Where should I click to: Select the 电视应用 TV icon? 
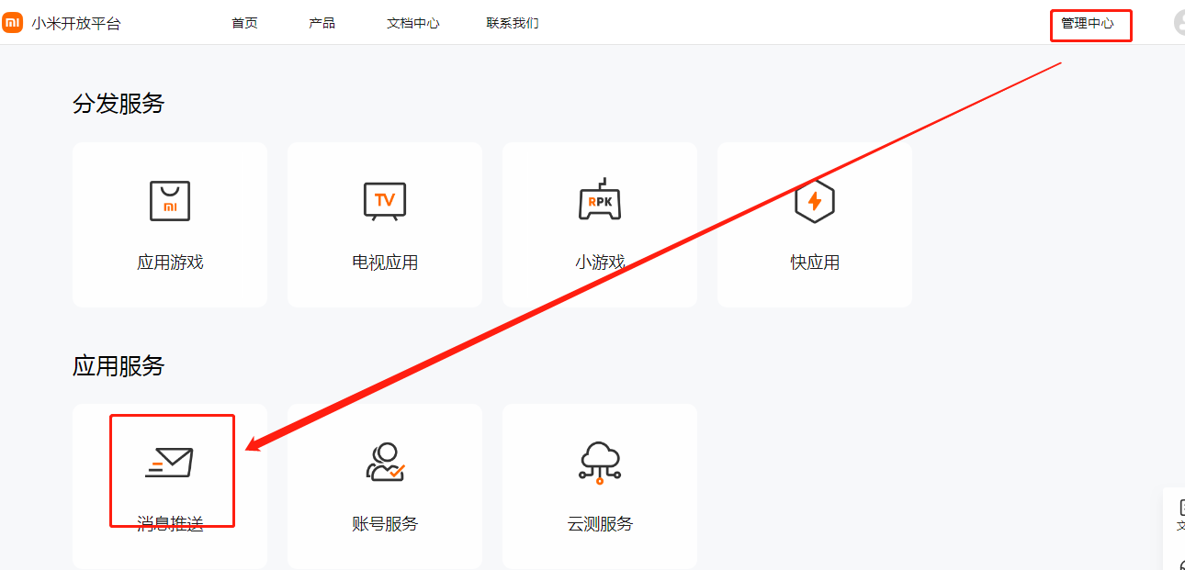coord(385,201)
